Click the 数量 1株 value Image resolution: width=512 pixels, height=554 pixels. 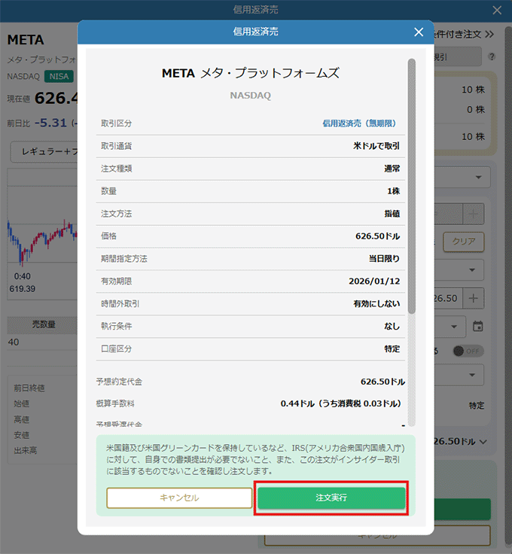click(393, 191)
